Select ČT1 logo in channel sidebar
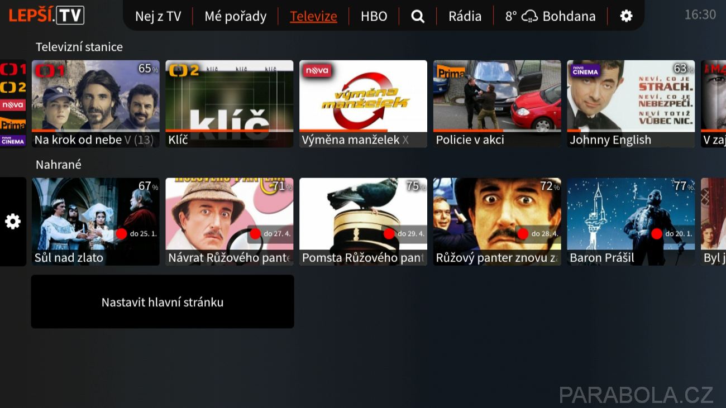The width and height of the screenshot is (726, 408). click(x=13, y=70)
